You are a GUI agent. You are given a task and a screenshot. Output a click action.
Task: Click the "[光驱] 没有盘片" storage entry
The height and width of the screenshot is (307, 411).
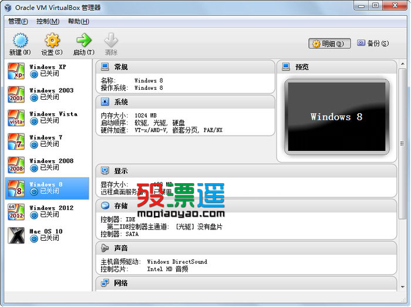point(198,227)
